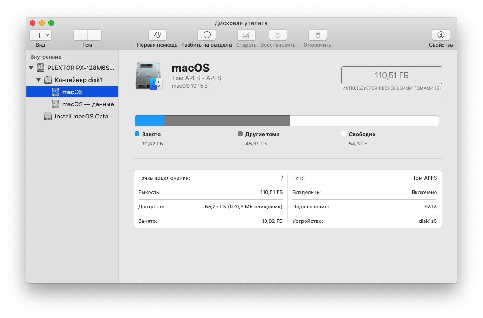Click the blue Занято segment of usage bar
The width and height of the screenshot is (483, 318).
[150, 121]
